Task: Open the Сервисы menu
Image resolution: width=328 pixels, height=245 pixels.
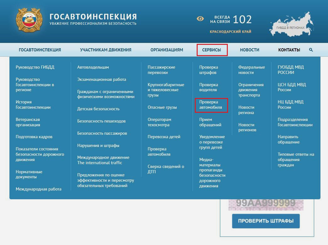Action: coord(211,50)
